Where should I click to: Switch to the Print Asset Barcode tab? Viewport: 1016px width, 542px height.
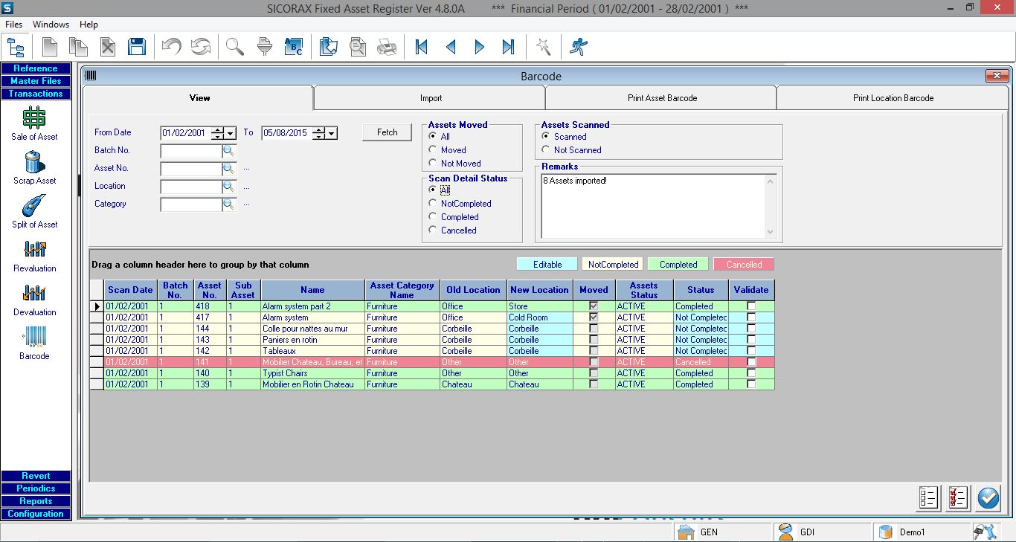pyautogui.click(x=662, y=98)
